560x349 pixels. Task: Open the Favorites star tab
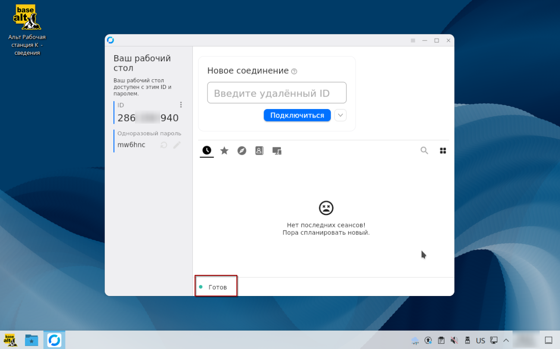224,151
